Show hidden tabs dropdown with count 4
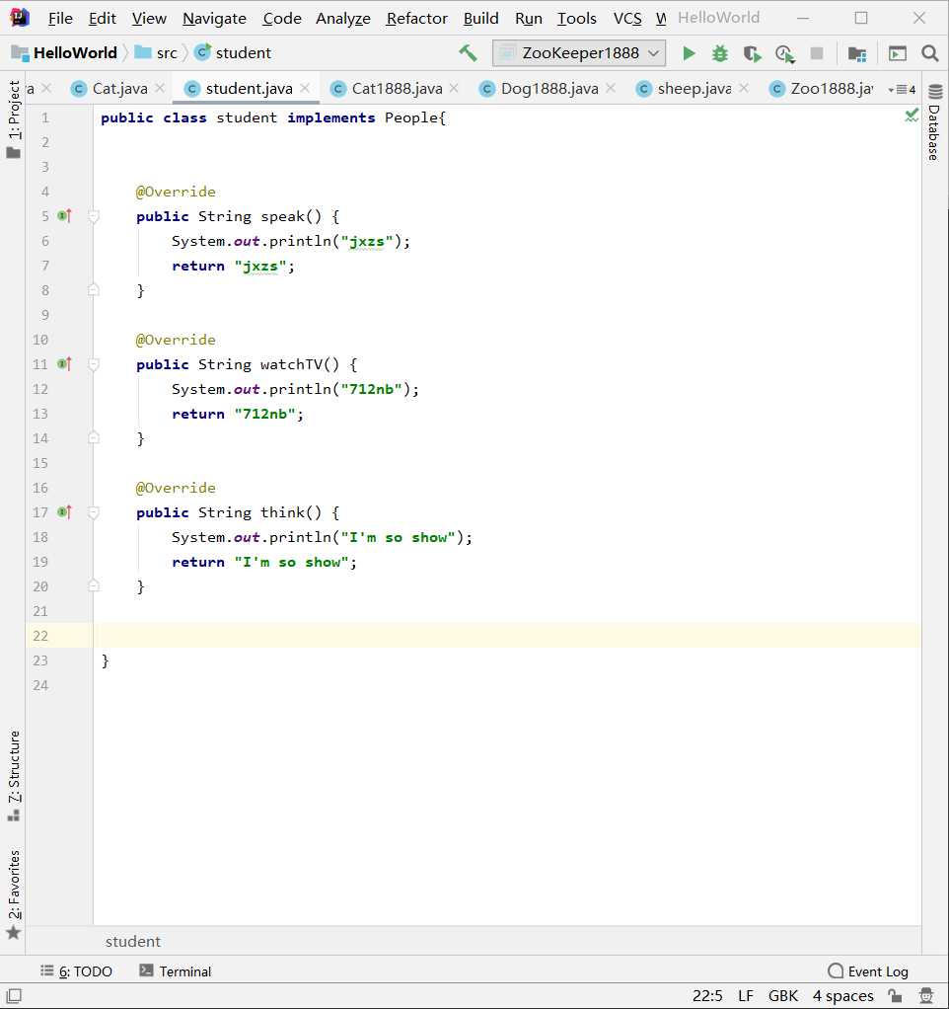Image resolution: width=949 pixels, height=1009 pixels. [902, 89]
